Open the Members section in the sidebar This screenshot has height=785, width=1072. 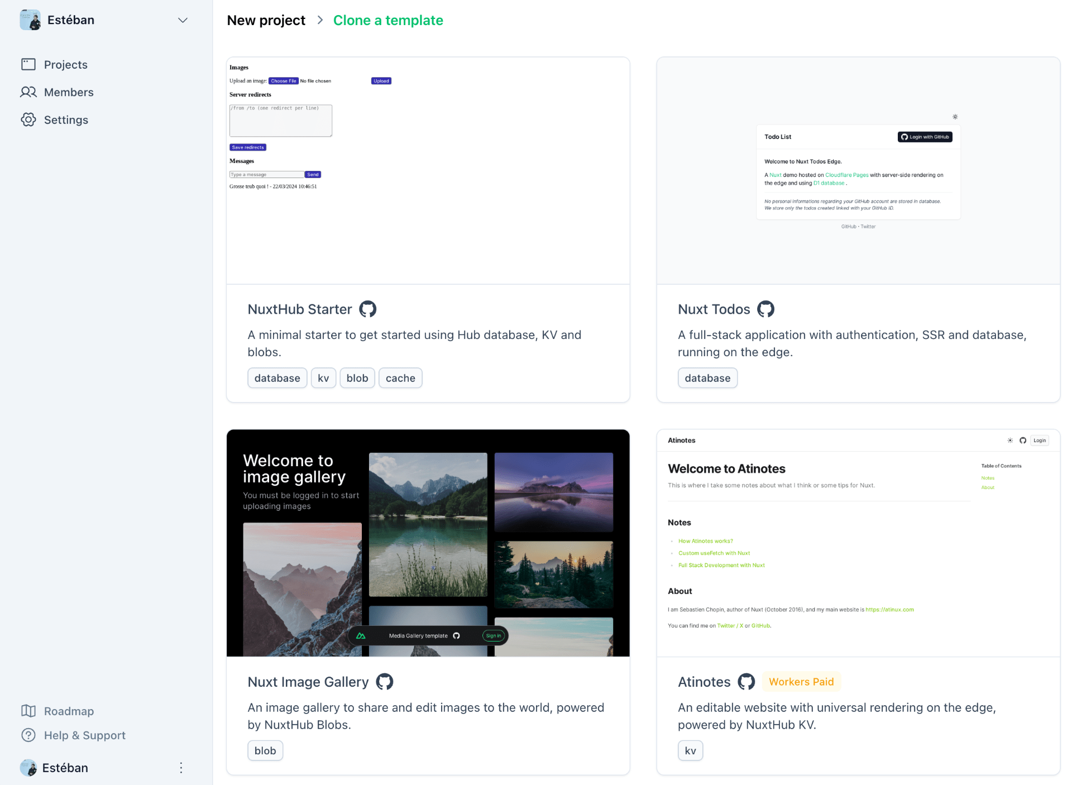point(69,92)
